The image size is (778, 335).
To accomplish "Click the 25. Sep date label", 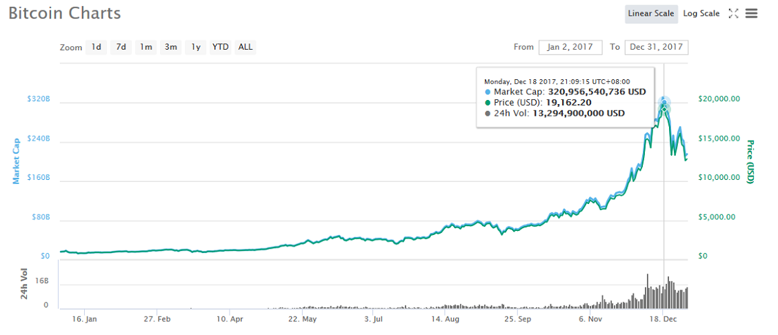I will coord(517,320).
